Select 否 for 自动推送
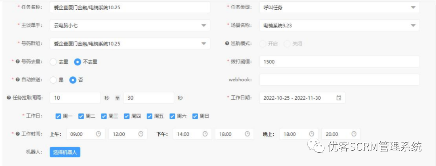This screenshot has width=436, height=166. point(73,80)
